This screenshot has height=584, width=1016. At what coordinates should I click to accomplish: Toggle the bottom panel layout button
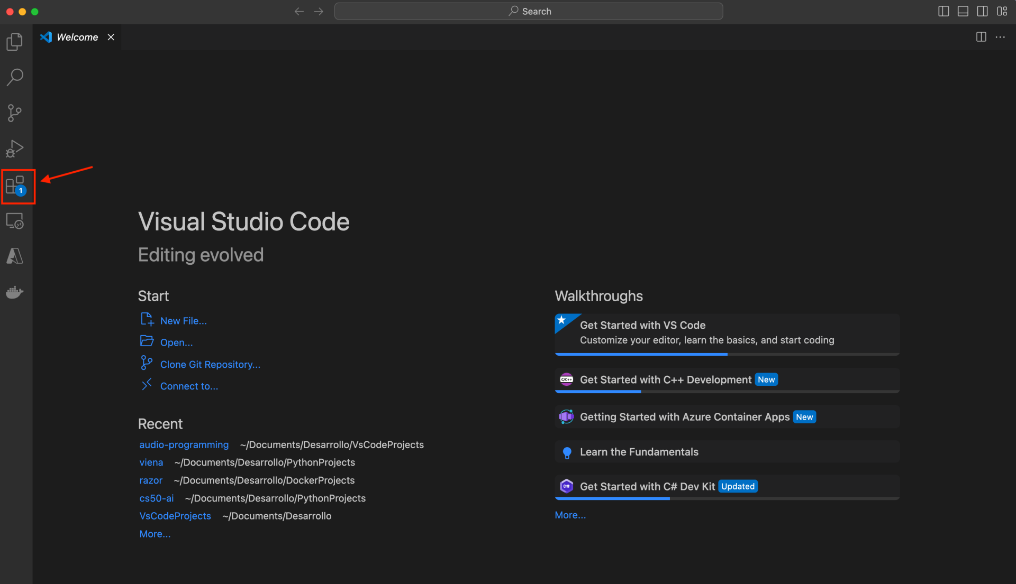963,11
